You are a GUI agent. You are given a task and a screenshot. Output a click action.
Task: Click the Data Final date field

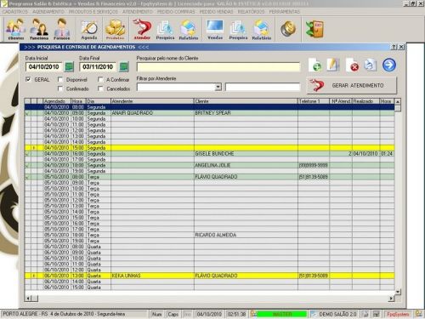[x=98, y=67]
